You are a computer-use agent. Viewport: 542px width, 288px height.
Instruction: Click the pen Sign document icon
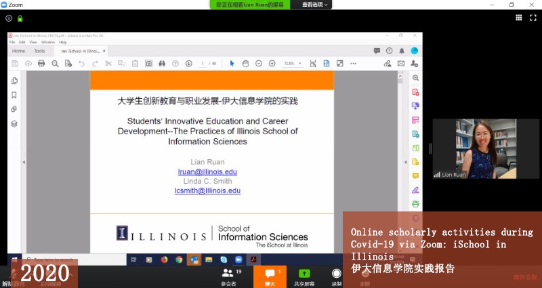[388, 64]
